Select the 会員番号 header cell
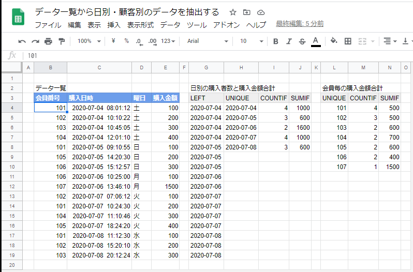413x272 pixels. tap(50, 98)
